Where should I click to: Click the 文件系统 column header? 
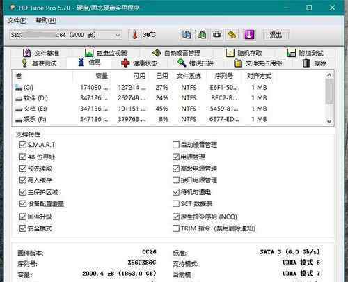[189, 76]
